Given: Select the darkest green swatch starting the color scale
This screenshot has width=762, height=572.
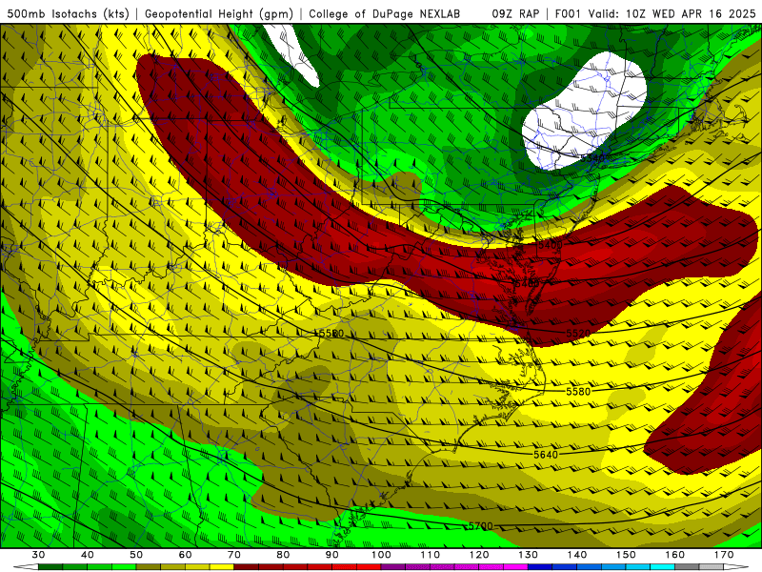Looking at the screenshot, I should (x=50, y=567).
